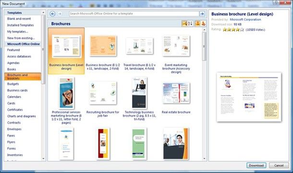293x173 pixels.
Task: Select the Agendas category
Action: click(13, 63)
